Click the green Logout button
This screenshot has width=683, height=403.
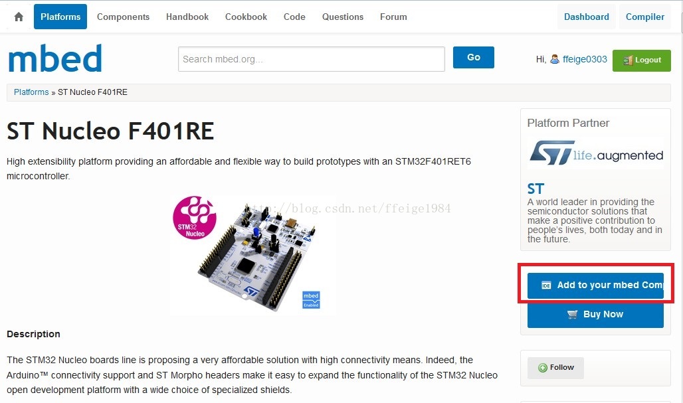[642, 60]
